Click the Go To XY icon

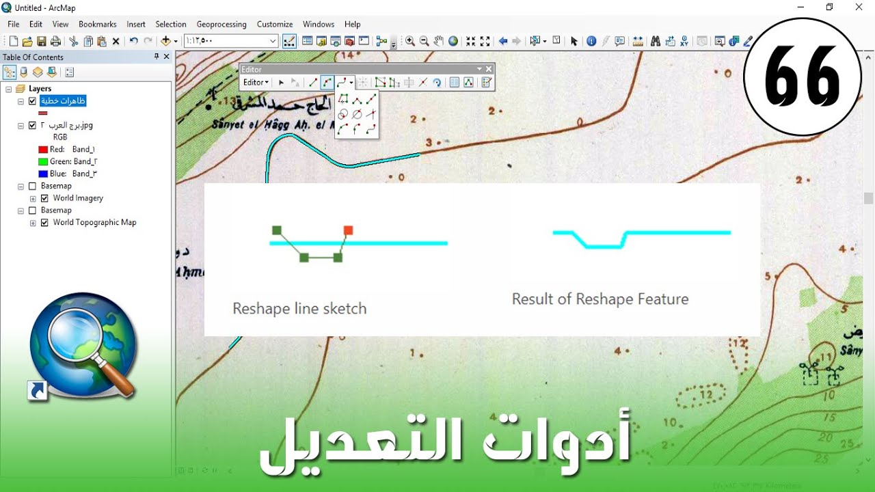[x=684, y=41]
